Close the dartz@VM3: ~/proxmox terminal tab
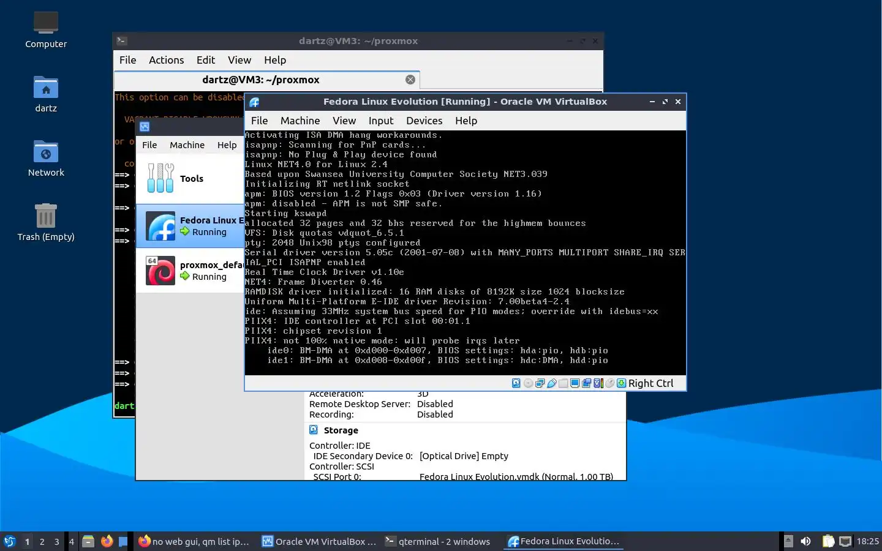The image size is (882, 551). click(410, 80)
